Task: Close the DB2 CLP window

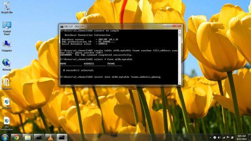Action: tap(177, 25)
